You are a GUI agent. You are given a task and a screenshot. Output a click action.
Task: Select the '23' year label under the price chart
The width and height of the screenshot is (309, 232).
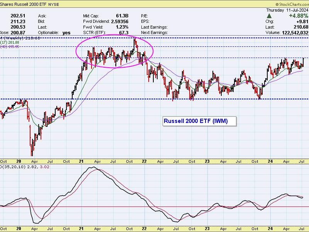click(207, 162)
